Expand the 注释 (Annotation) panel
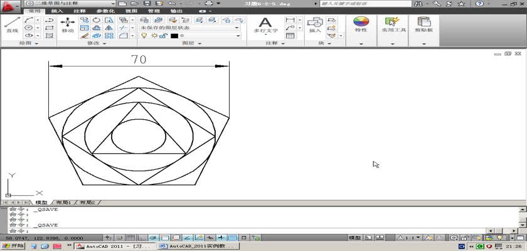Screen dimensions: 527x251 275,43
